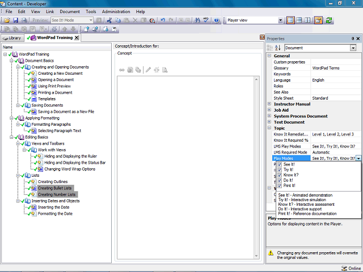The image size is (363, 272).
Task: Expand the Job Aid section
Action: [269, 110]
